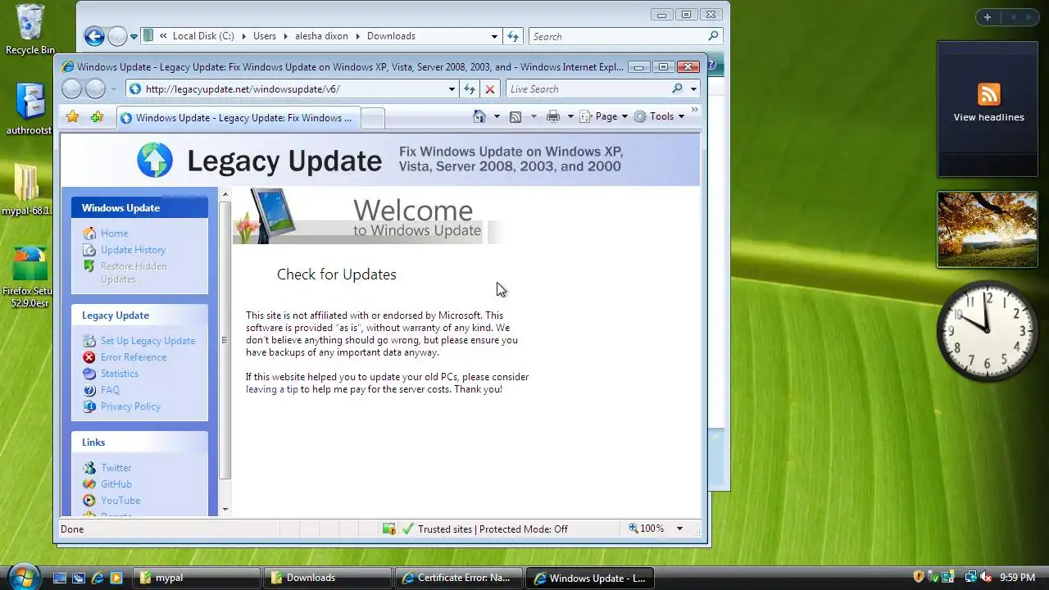This screenshot has height=590, width=1049.
Task: Click the Home toolbar icon in Internet Explorer
Action: [x=479, y=116]
